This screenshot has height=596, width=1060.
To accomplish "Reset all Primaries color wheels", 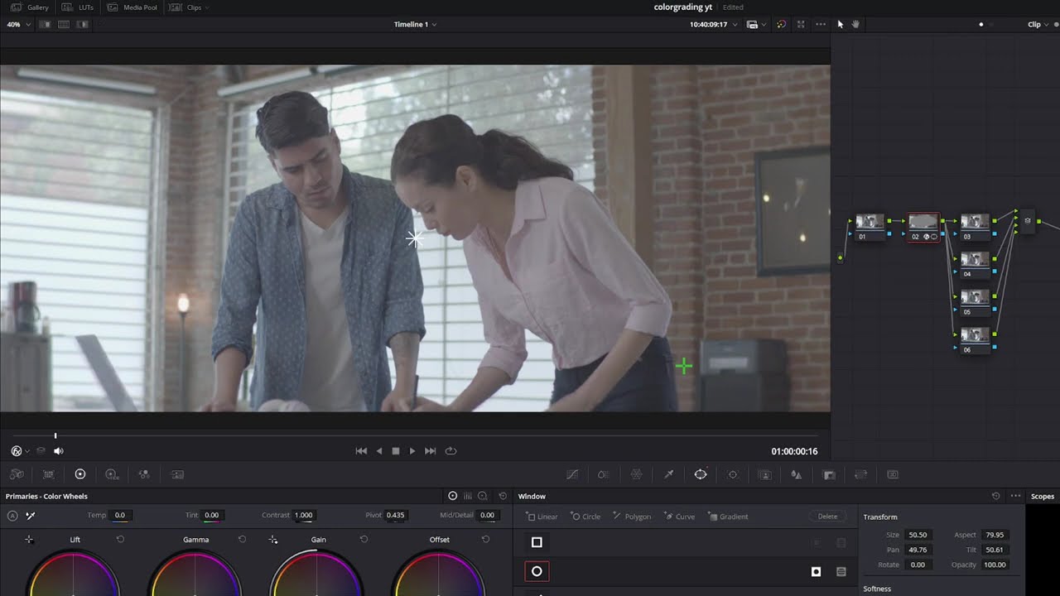I will [x=503, y=496].
